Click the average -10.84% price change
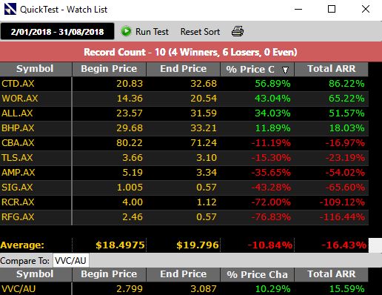This screenshot has width=382, height=295. click(x=270, y=245)
